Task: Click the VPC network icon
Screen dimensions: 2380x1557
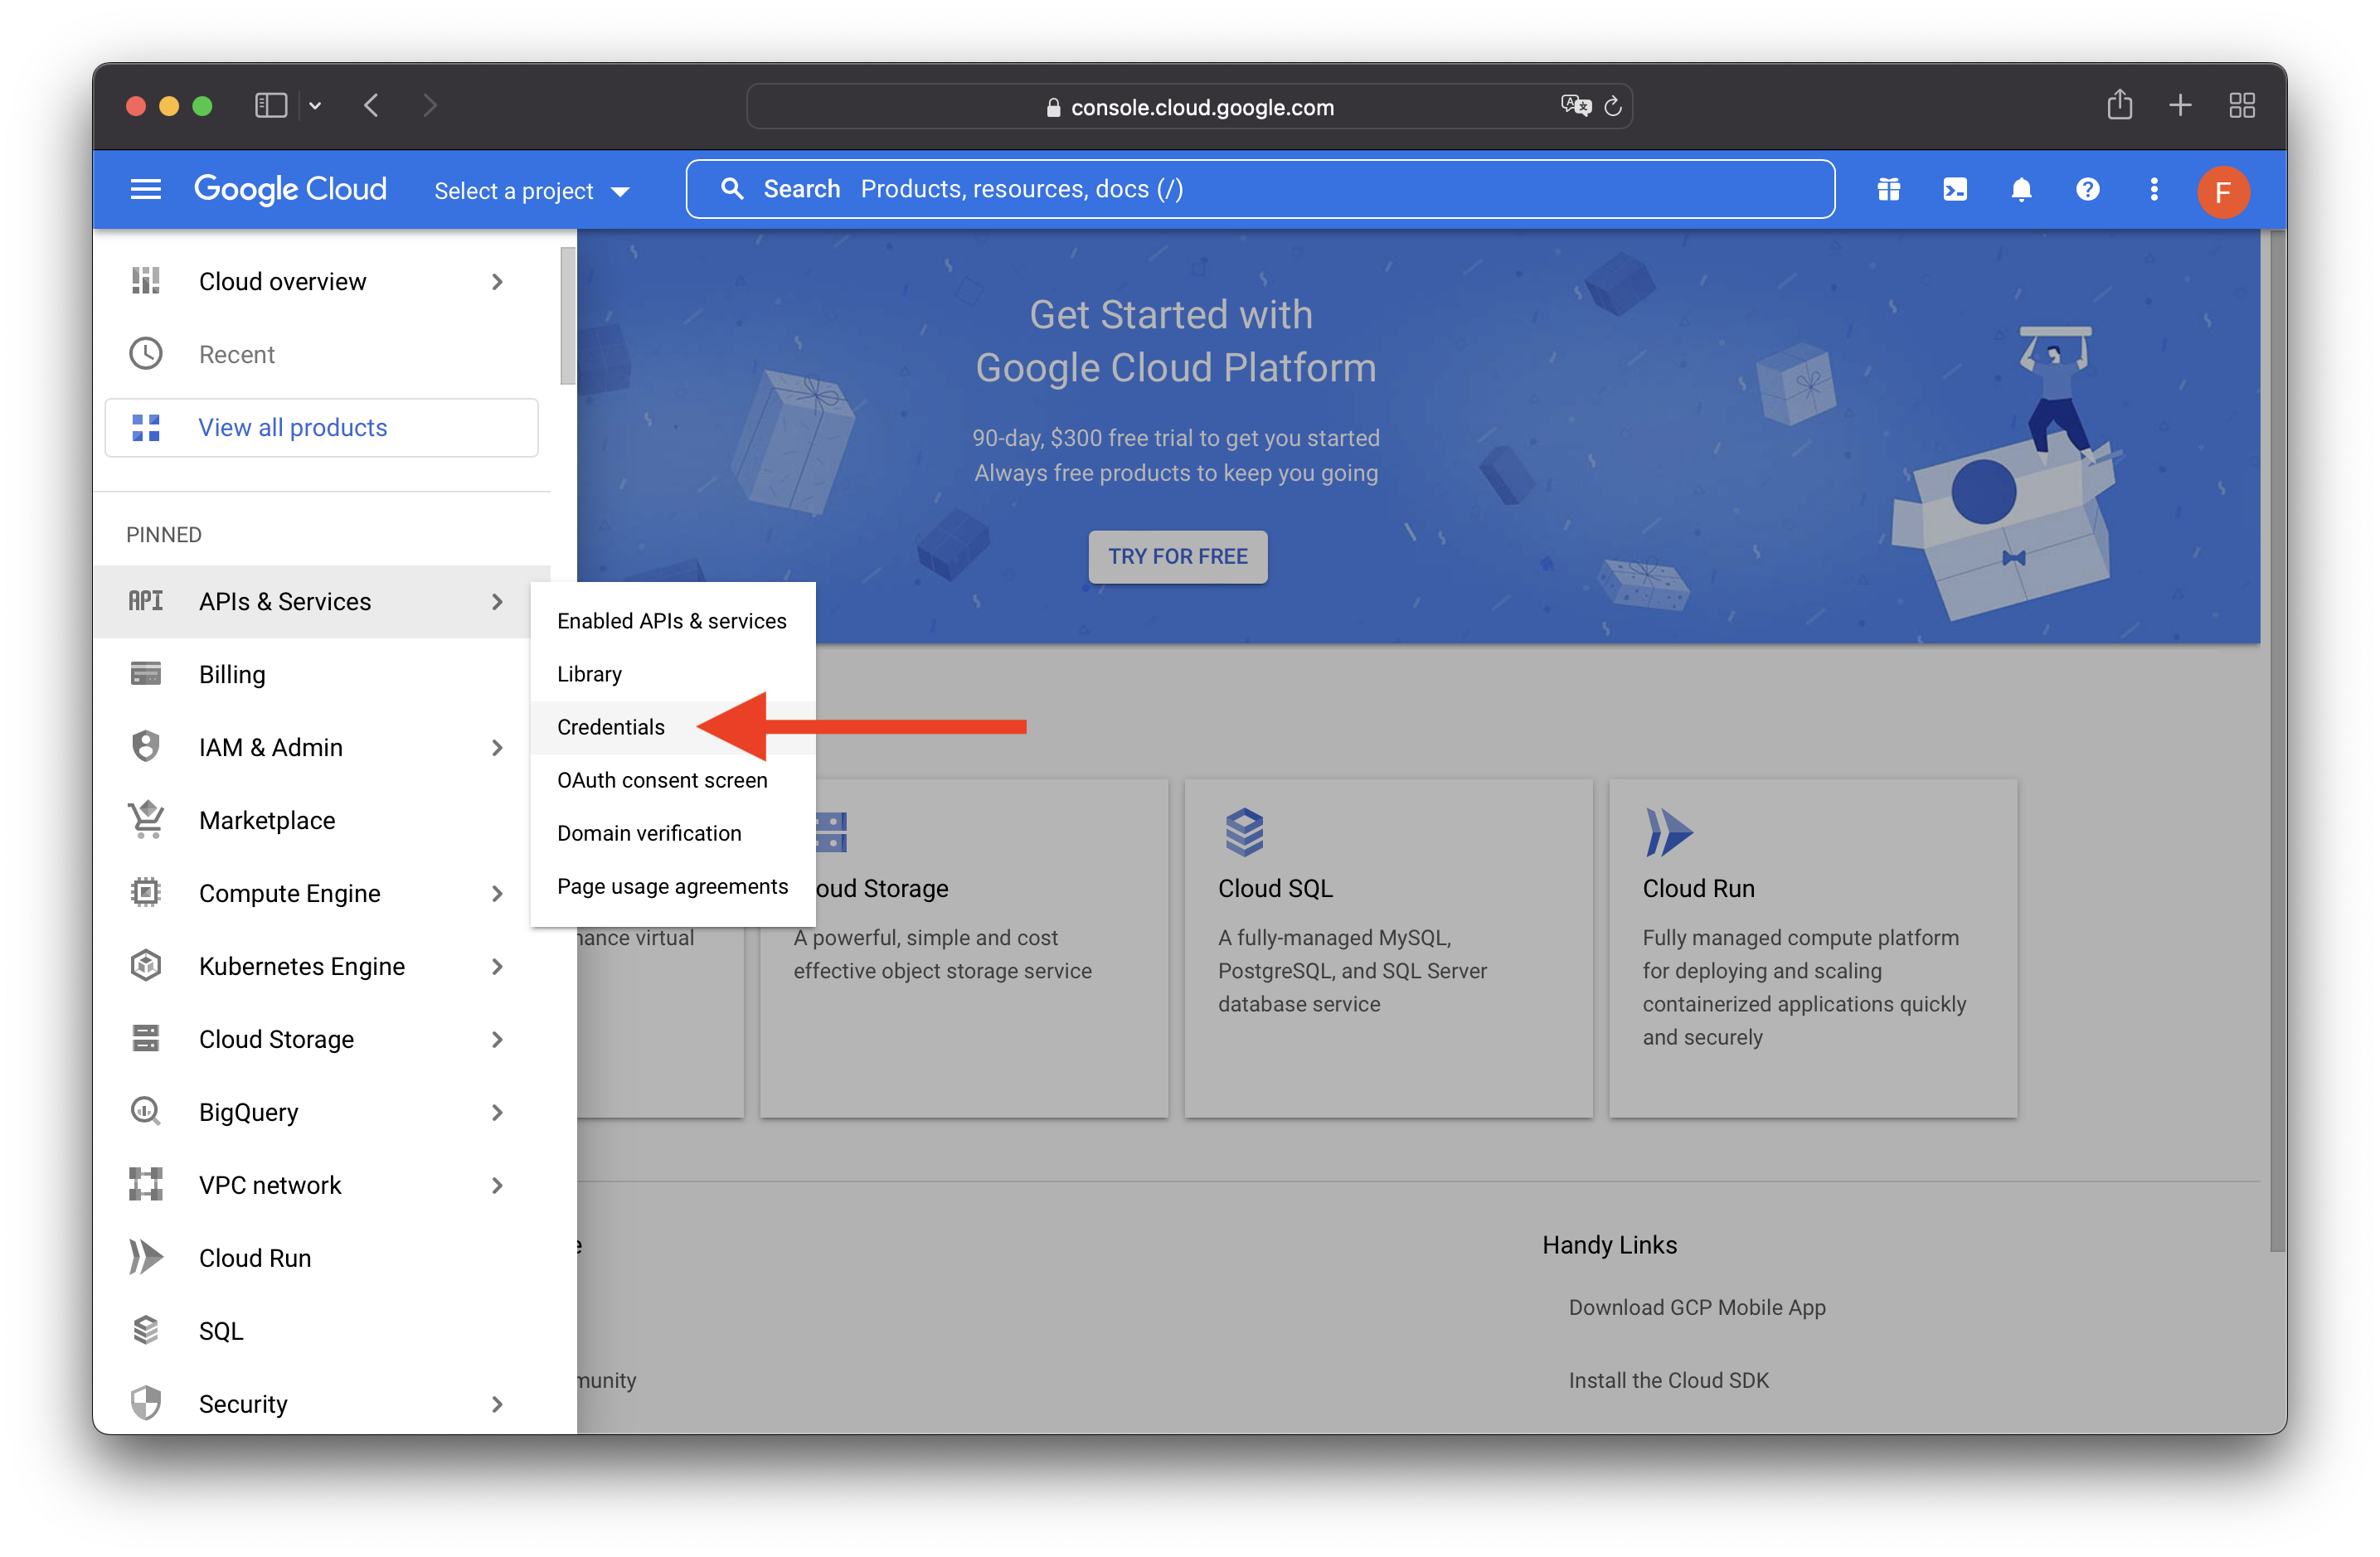Action: point(146,1185)
